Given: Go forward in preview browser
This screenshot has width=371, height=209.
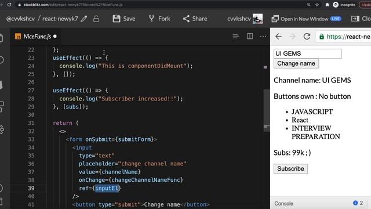Looking at the screenshot, I should (x=293, y=37).
